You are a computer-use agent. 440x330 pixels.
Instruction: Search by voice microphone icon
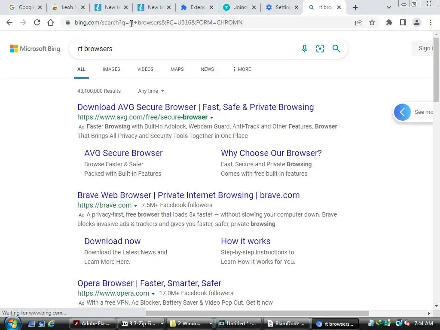tap(305, 49)
